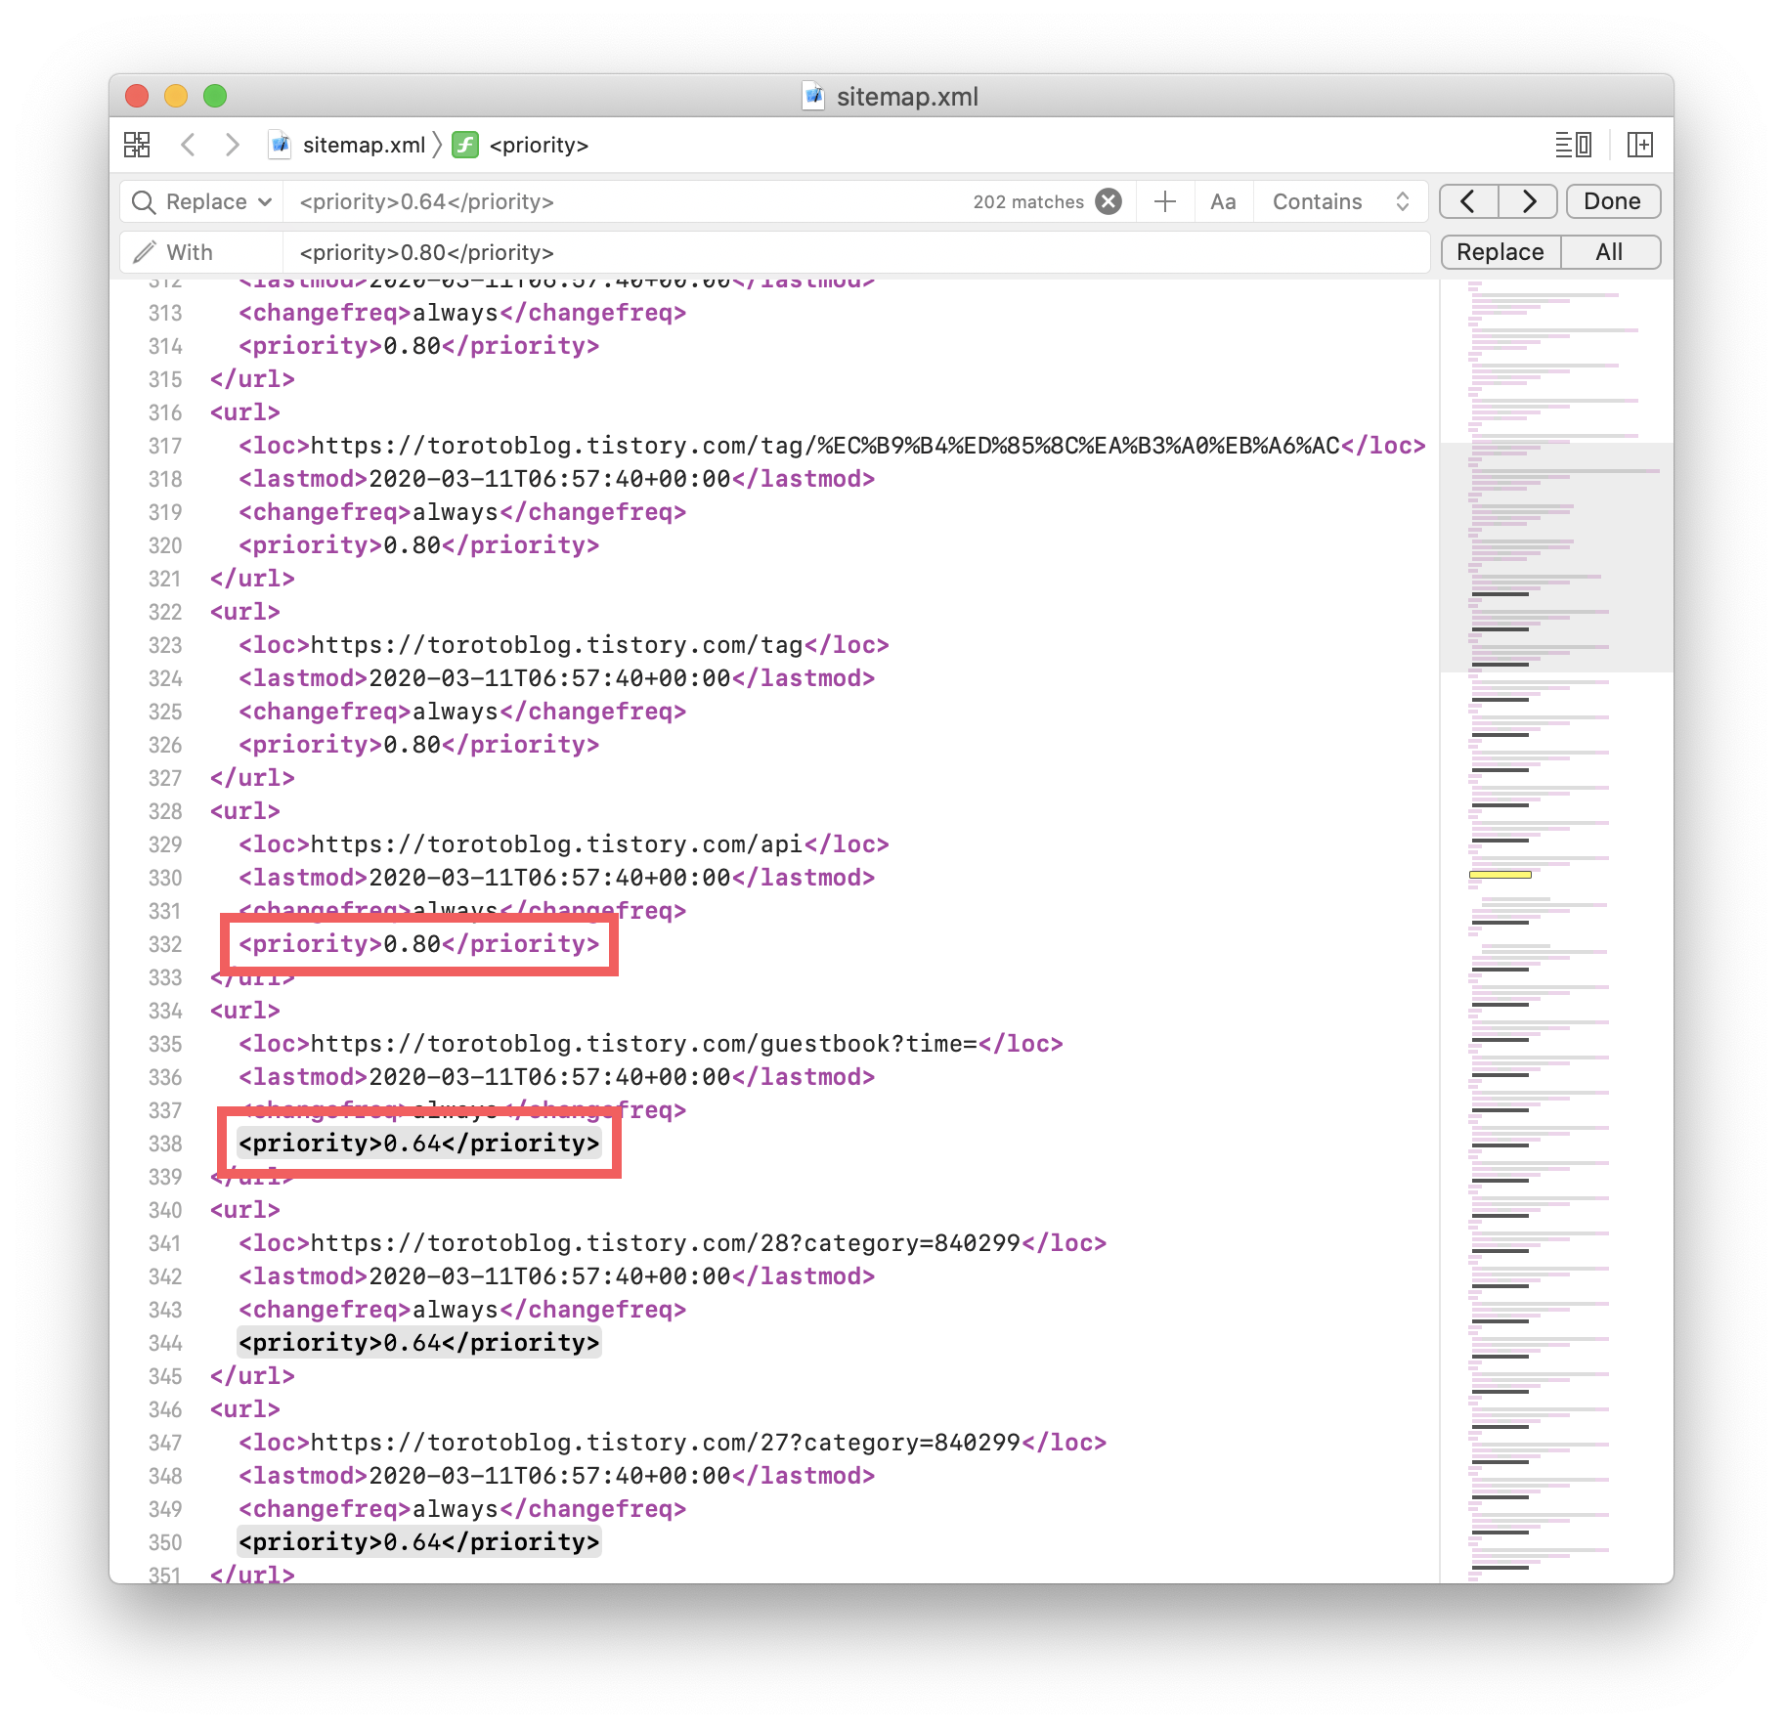1783x1728 pixels.
Task: Jump to next search match
Action: point(1529,201)
